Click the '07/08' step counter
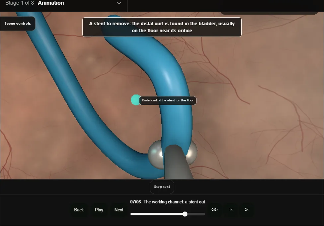 [x=135, y=202]
